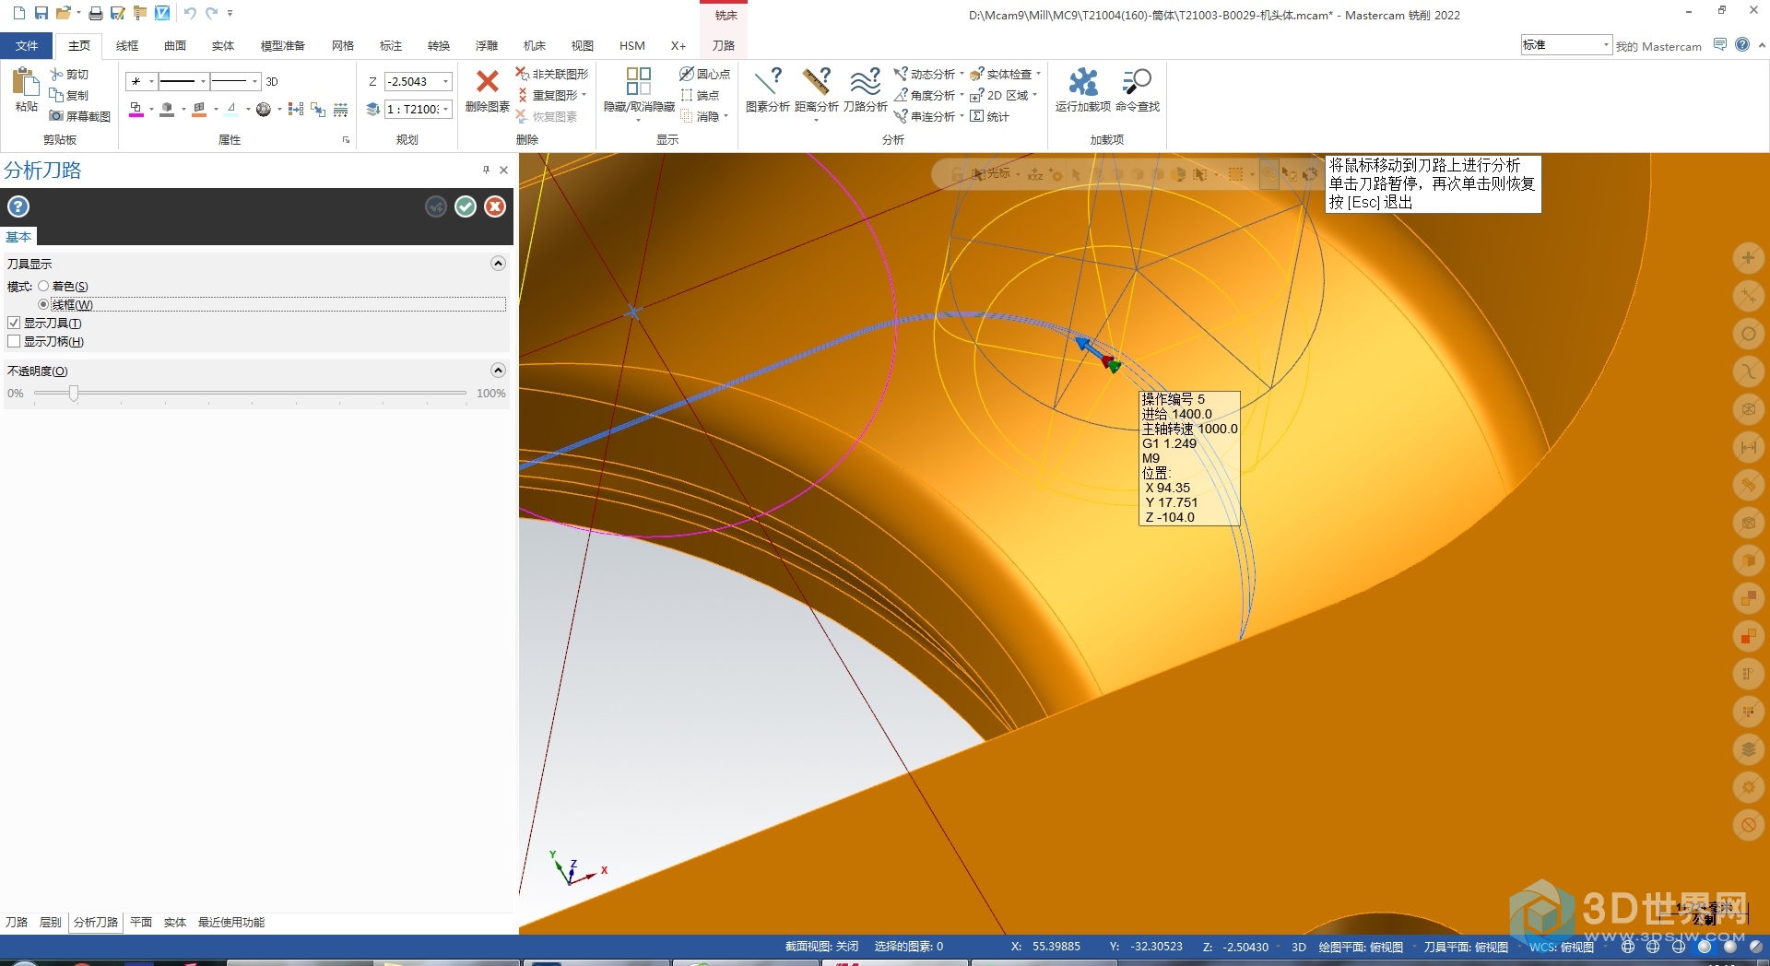Pin the 分析刀路 panel
The height and width of the screenshot is (966, 1770).
tap(486, 170)
